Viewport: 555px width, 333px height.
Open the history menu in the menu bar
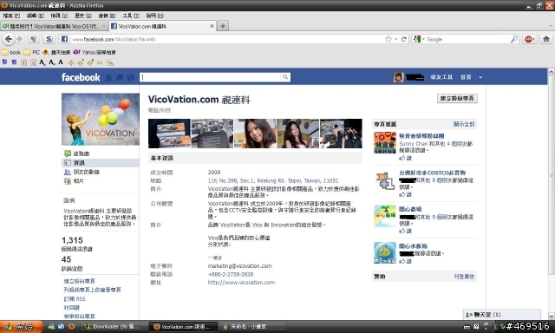point(83,16)
